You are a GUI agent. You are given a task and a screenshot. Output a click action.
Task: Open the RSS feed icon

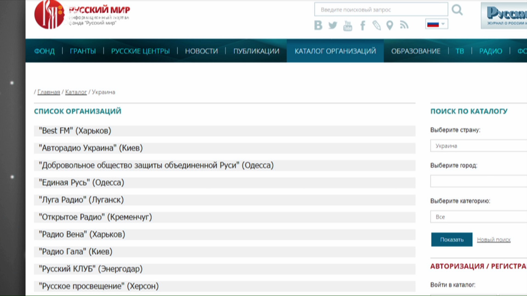click(x=404, y=25)
